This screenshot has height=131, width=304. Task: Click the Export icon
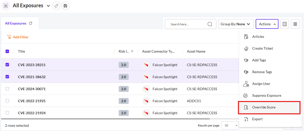[x=246, y=119]
